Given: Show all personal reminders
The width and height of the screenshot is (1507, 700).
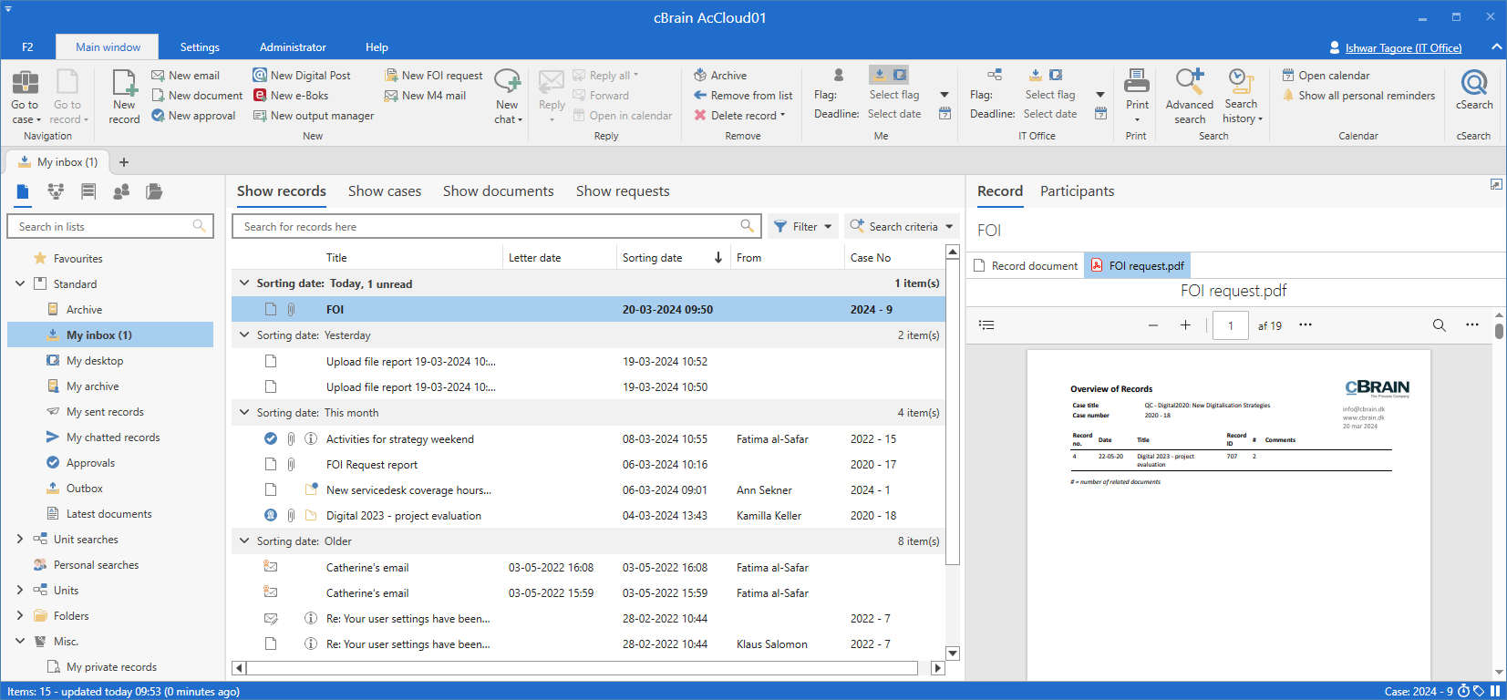Looking at the screenshot, I should [x=1358, y=96].
